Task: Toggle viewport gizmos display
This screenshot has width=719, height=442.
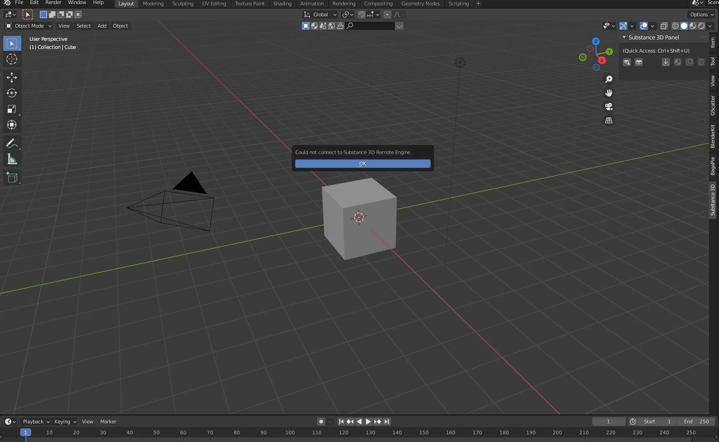Action: point(623,26)
